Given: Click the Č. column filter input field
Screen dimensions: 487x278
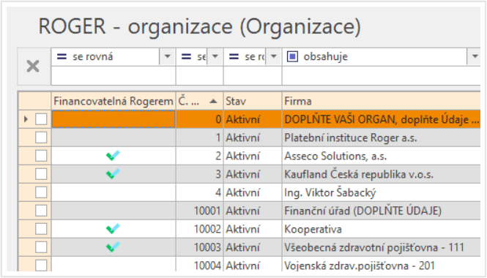Looking at the screenshot, I should point(199,75).
